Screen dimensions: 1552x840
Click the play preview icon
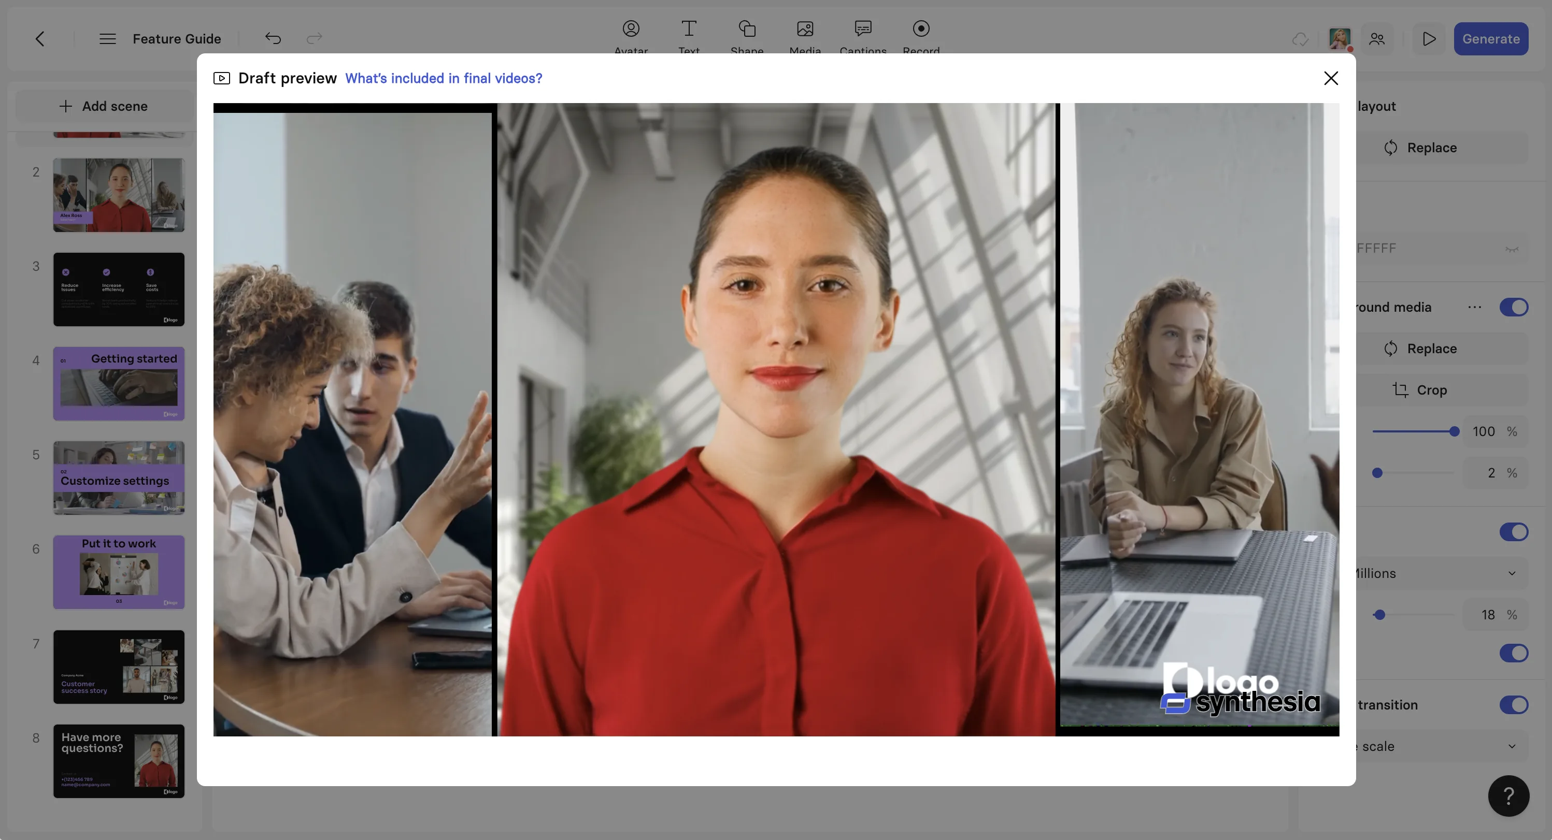pos(1429,39)
